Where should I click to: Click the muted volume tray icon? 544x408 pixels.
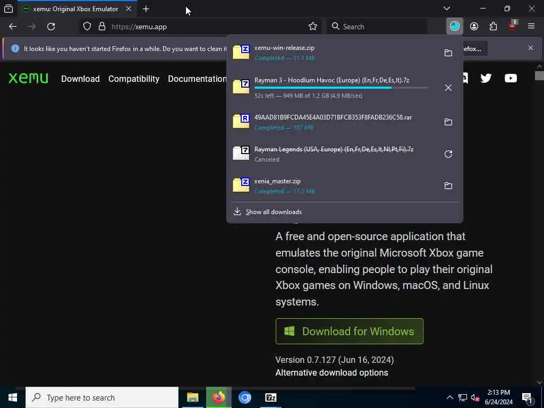475,398
